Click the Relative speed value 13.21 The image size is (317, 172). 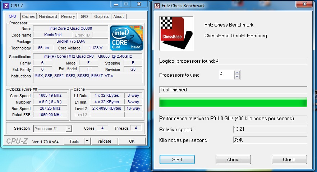tap(270, 129)
